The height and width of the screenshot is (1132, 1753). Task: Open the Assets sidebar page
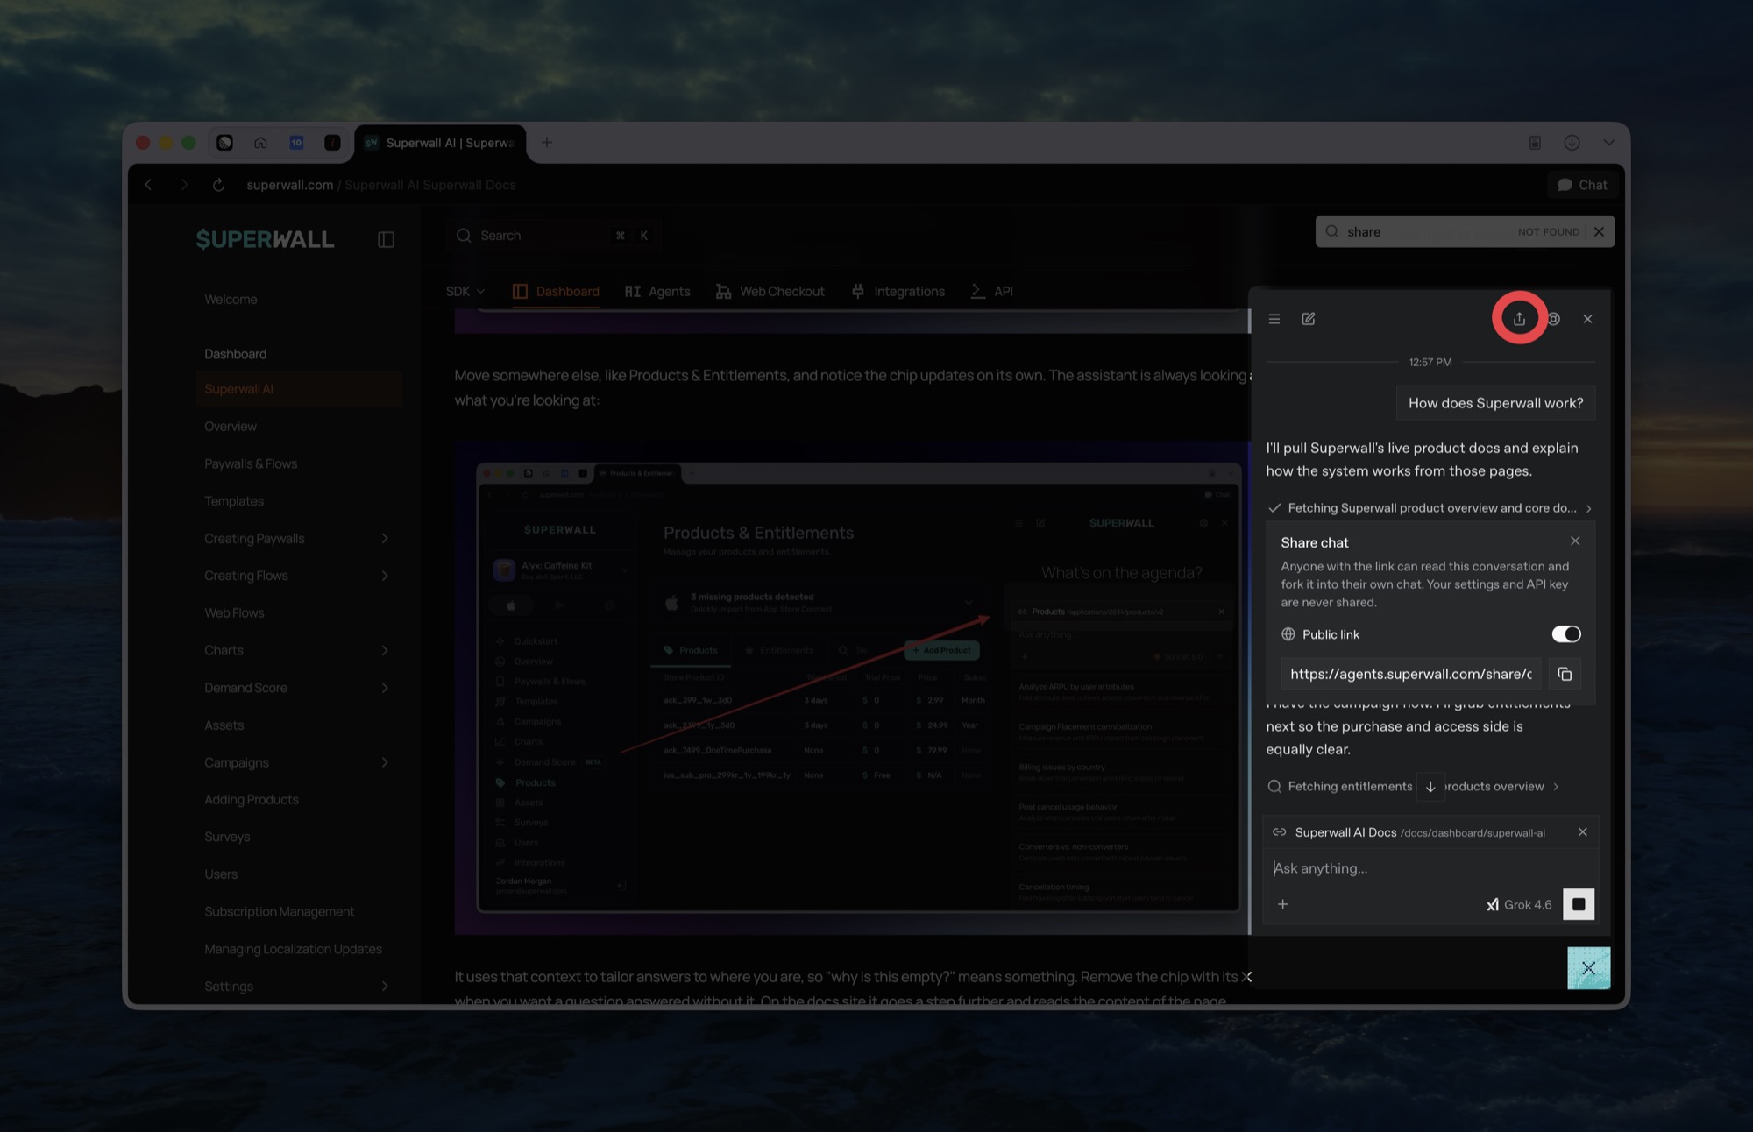point(224,725)
